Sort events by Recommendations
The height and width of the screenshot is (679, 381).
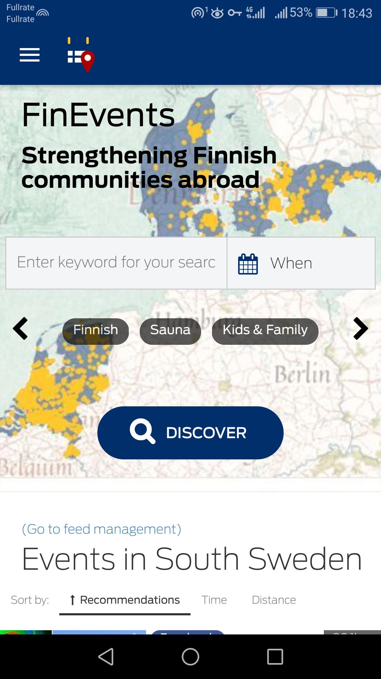pos(125,600)
